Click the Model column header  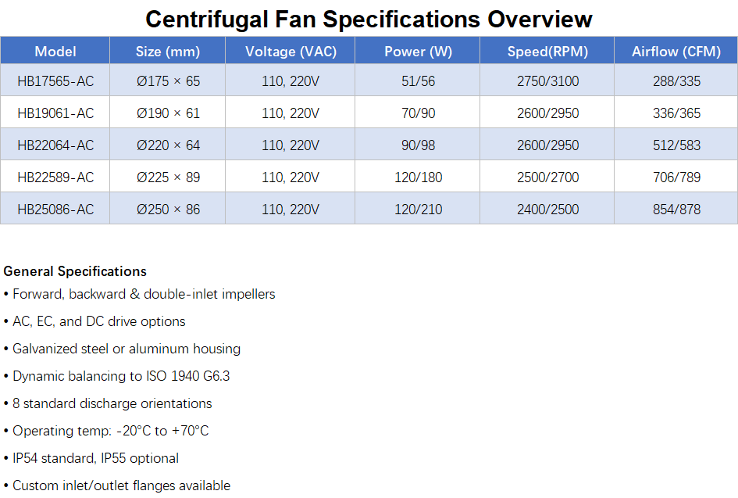(x=55, y=50)
